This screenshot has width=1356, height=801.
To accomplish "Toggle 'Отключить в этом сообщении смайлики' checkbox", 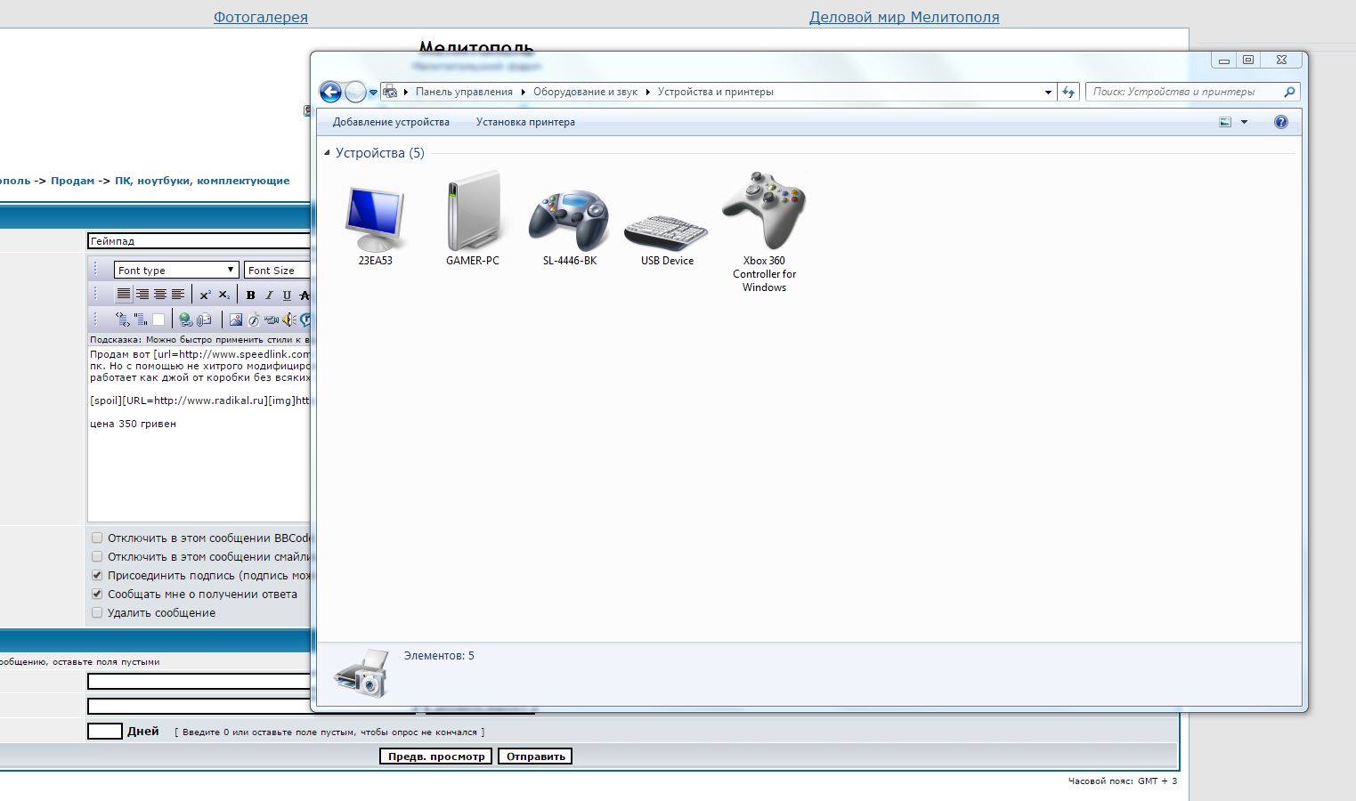I will [x=97, y=556].
